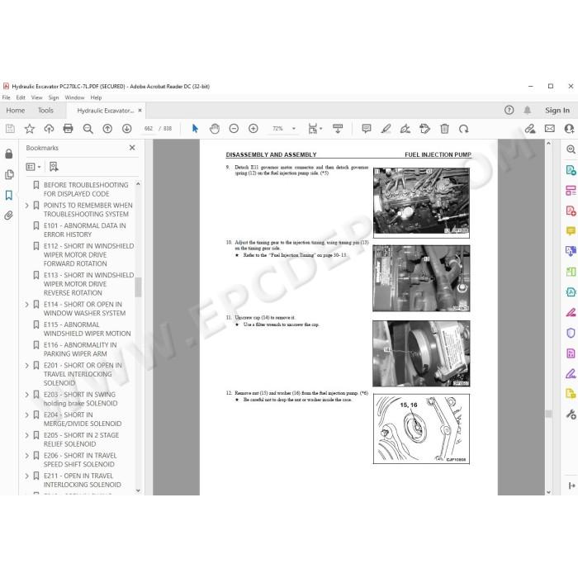This screenshot has width=578, height=578.
Task: Select the highlight text pen
Action: 386,129
